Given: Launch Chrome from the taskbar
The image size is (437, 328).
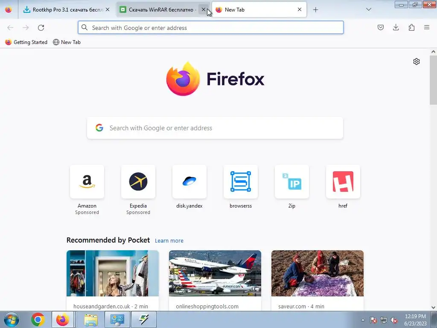Looking at the screenshot, I should (38, 319).
